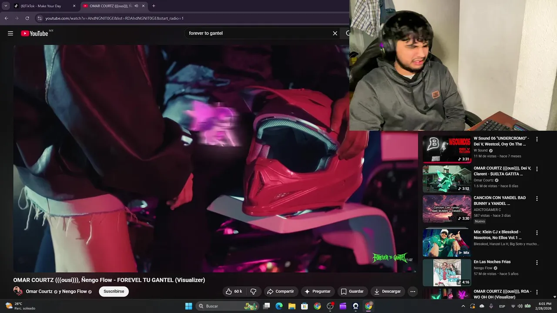Close the TikTok tab
The image size is (557, 313).
(x=74, y=6)
